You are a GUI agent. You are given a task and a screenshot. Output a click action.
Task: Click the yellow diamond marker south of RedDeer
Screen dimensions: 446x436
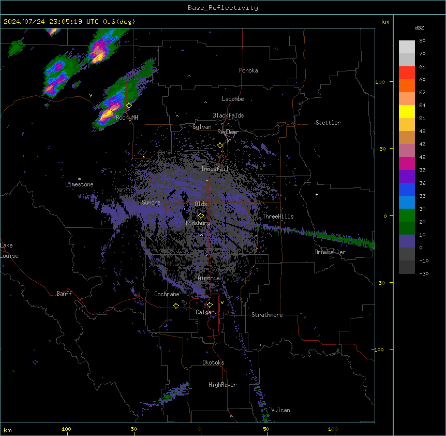(220, 146)
